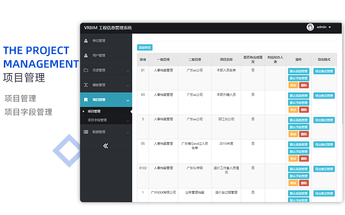Click 默认字段管理 for 2016年度 row
345x215 pixels.
299,151
